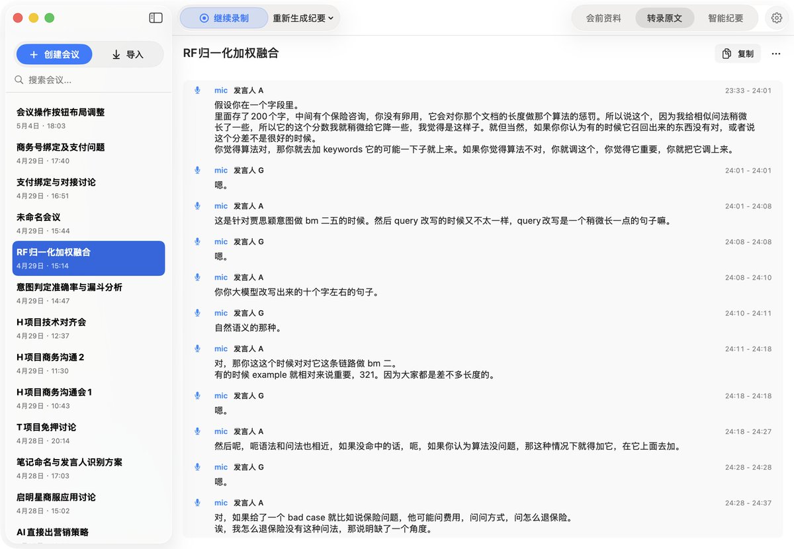794x549 pixels.
Task: Open meeting H项目技术对齐会
Action: 89,329
